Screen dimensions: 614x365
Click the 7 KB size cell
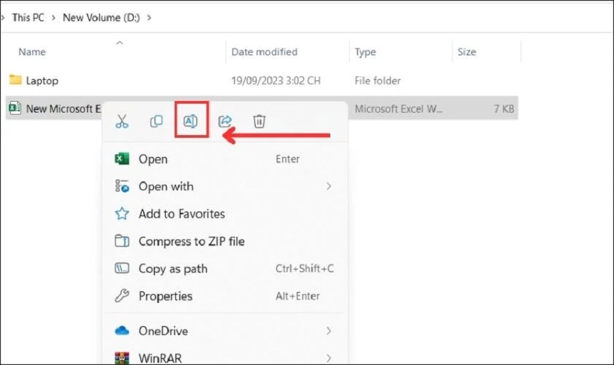pos(504,108)
